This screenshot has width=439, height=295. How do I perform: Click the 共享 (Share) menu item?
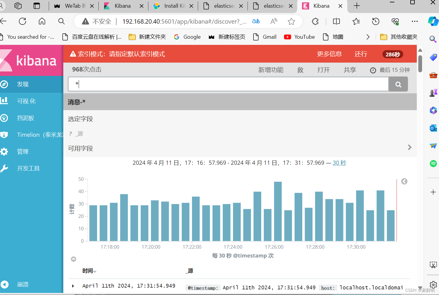click(x=350, y=70)
